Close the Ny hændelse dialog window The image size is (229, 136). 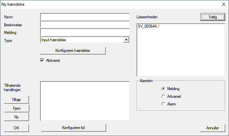tap(223, 5)
